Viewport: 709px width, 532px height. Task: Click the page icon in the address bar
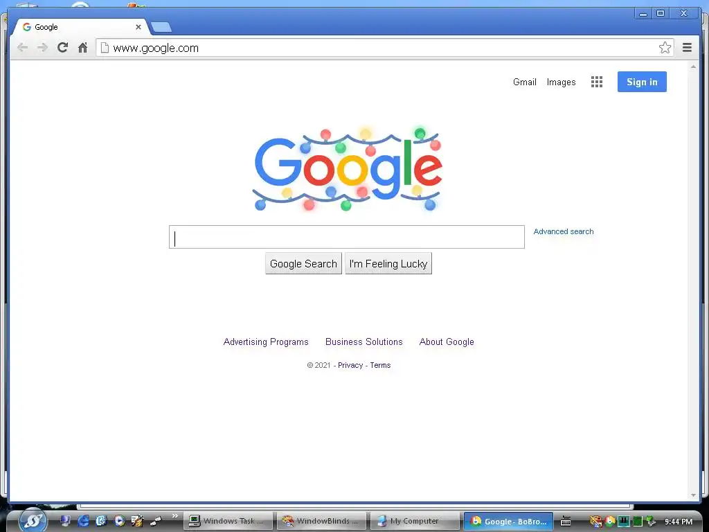pos(105,48)
